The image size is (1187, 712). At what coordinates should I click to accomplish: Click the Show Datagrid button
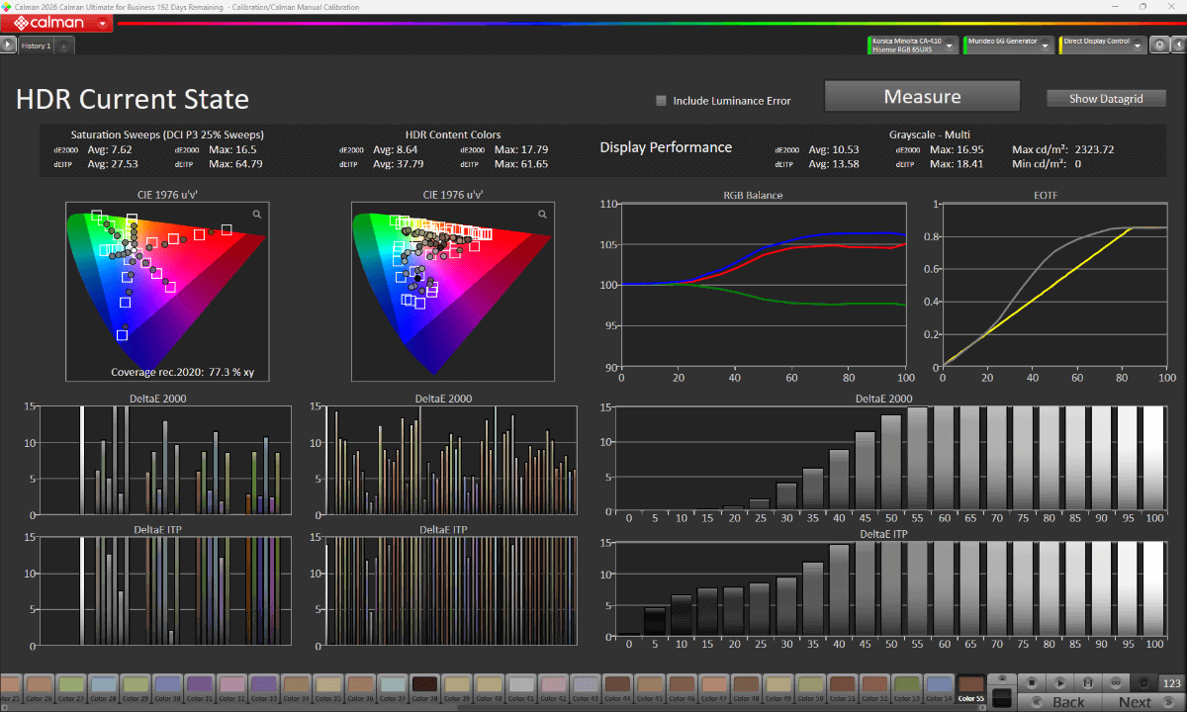1106,99
